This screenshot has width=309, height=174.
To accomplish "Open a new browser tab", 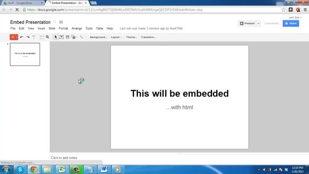I will [x=94, y=3].
